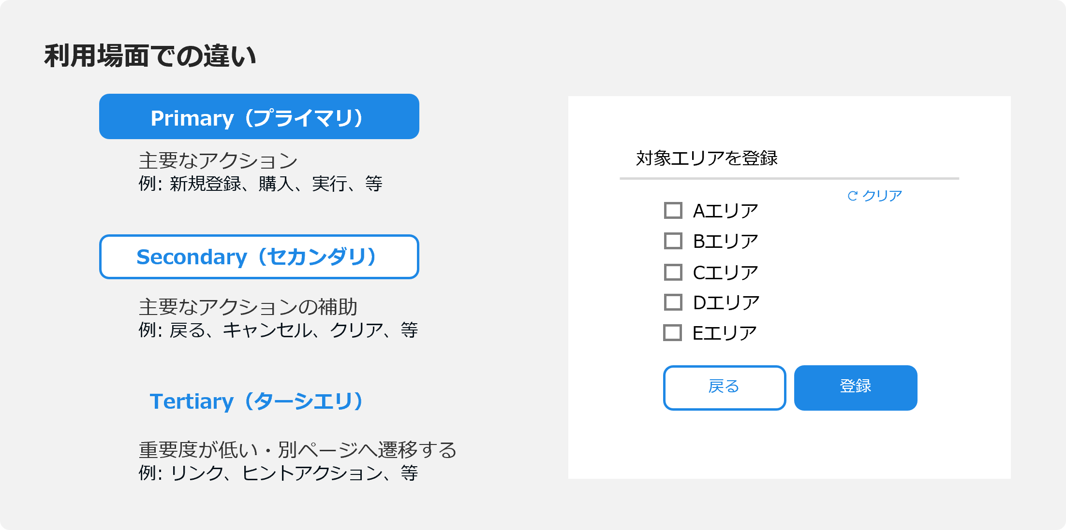1066x530 pixels.
Task: Enable the Cエリア checkbox
Action: pos(673,272)
